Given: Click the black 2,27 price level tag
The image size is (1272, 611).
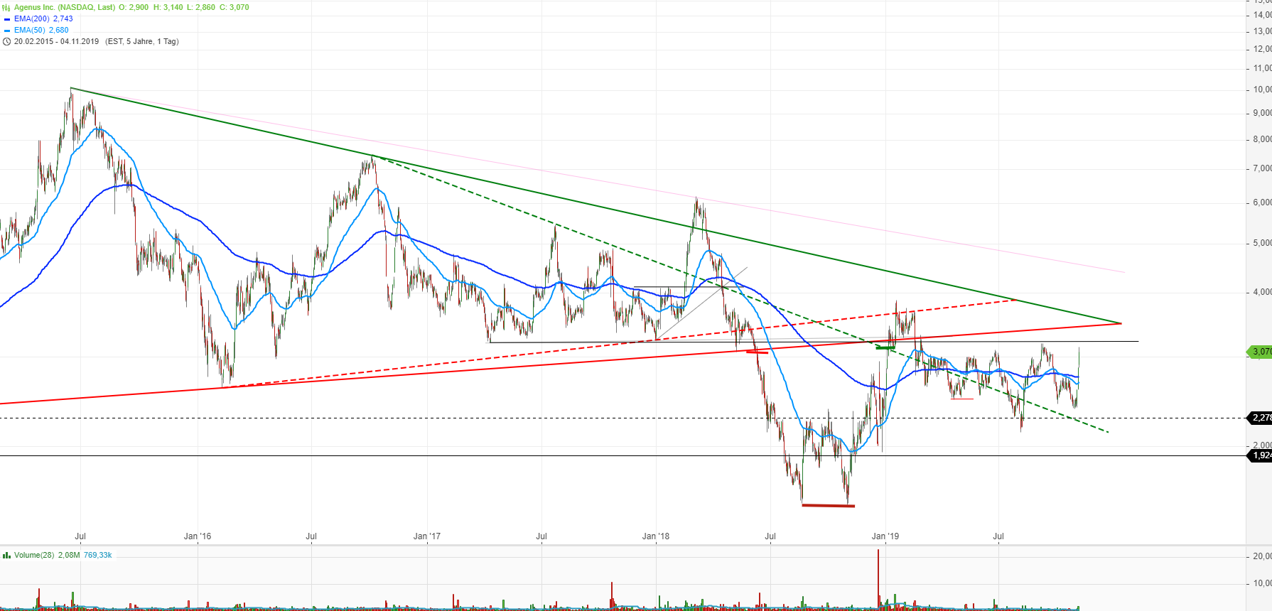Looking at the screenshot, I should point(1261,418).
